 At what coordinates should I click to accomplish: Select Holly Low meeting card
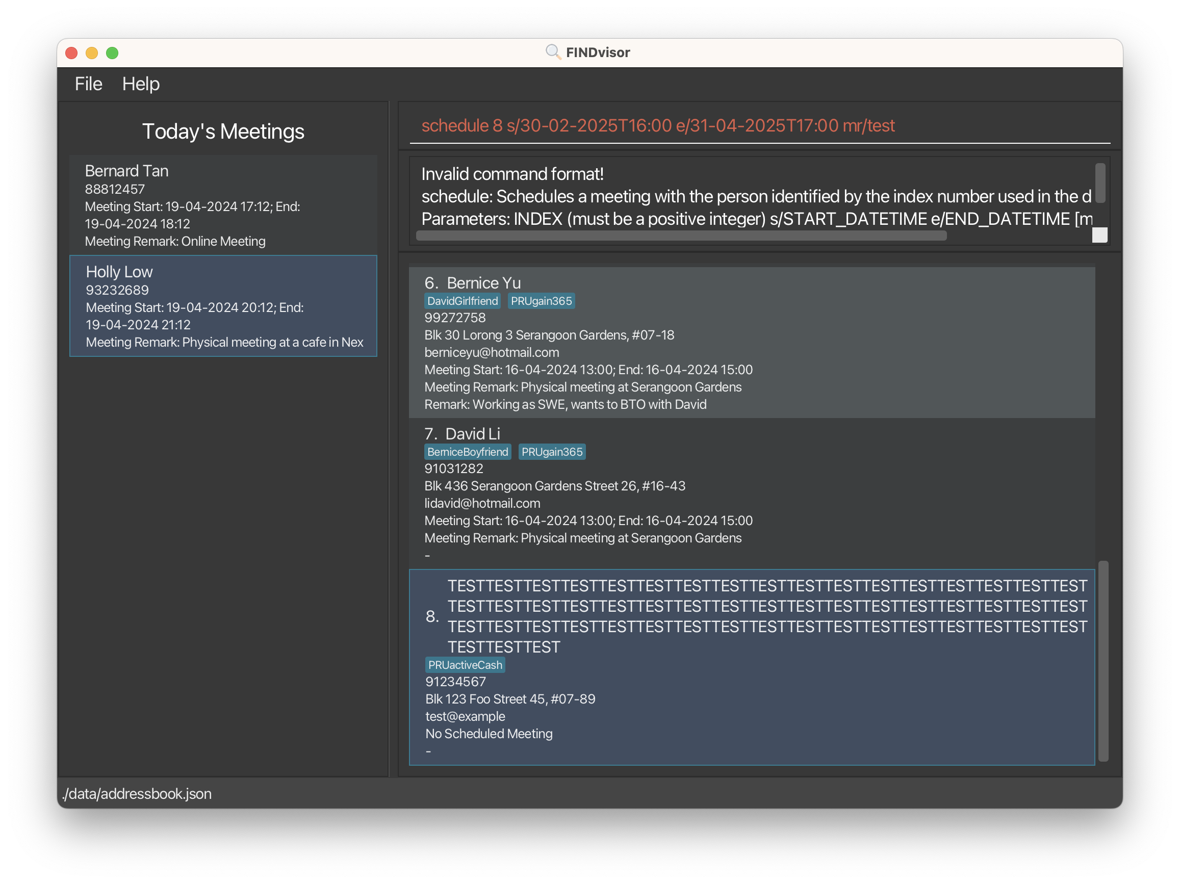[223, 306]
